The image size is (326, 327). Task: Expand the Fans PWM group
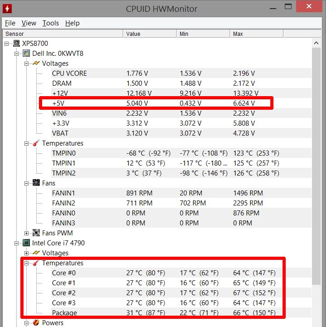coord(26,234)
